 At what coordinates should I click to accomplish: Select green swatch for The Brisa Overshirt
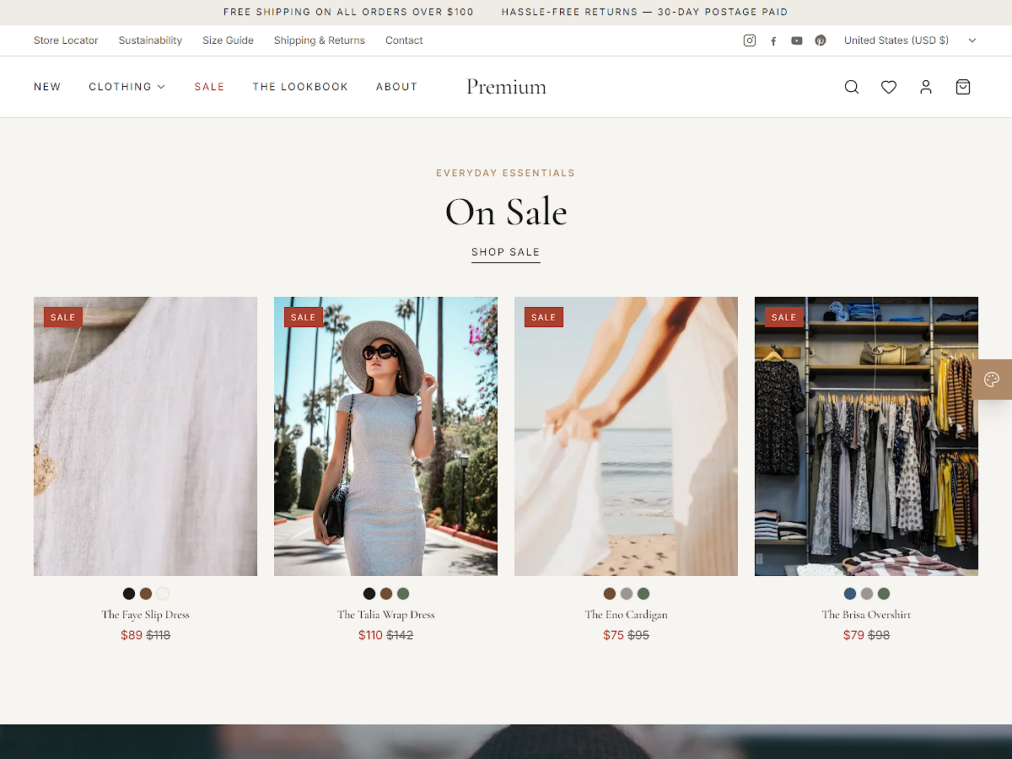tap(884, 594)
